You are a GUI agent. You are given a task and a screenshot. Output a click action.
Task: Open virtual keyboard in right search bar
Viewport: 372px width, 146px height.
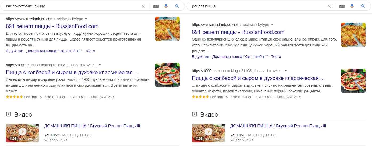click(x=342, y=6)
